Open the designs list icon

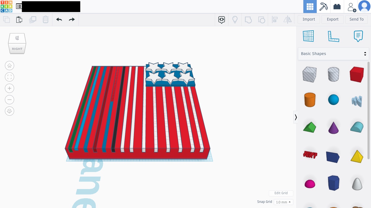(x=19, y=6)
